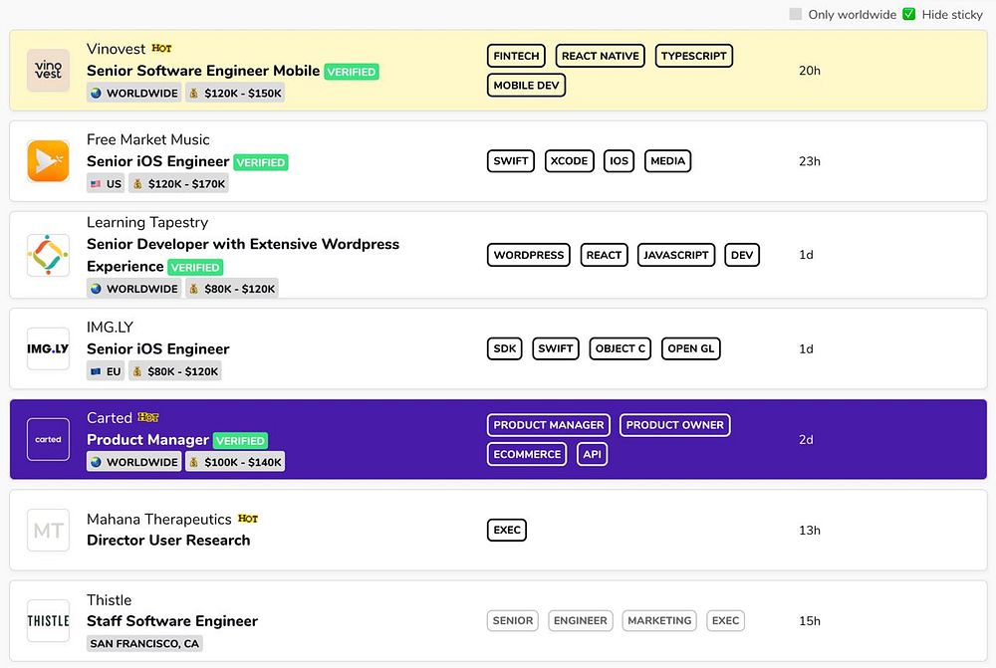Click the HOT badge next to Mahana Therapeutics
Viewport: 996px width, 668px height.
click(x=248, y=519)
